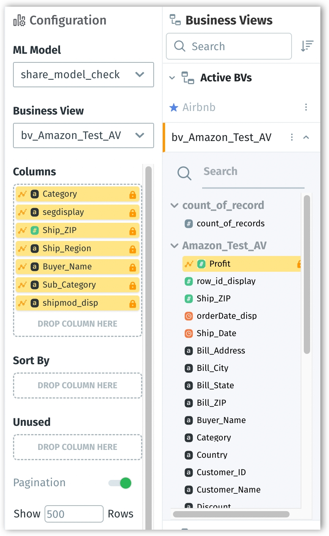Click the magnifier icon in the fields search

coord(184,173)
